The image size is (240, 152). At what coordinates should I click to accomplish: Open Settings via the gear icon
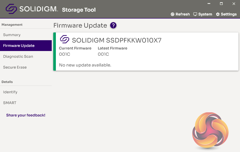(x=218, y=14)
